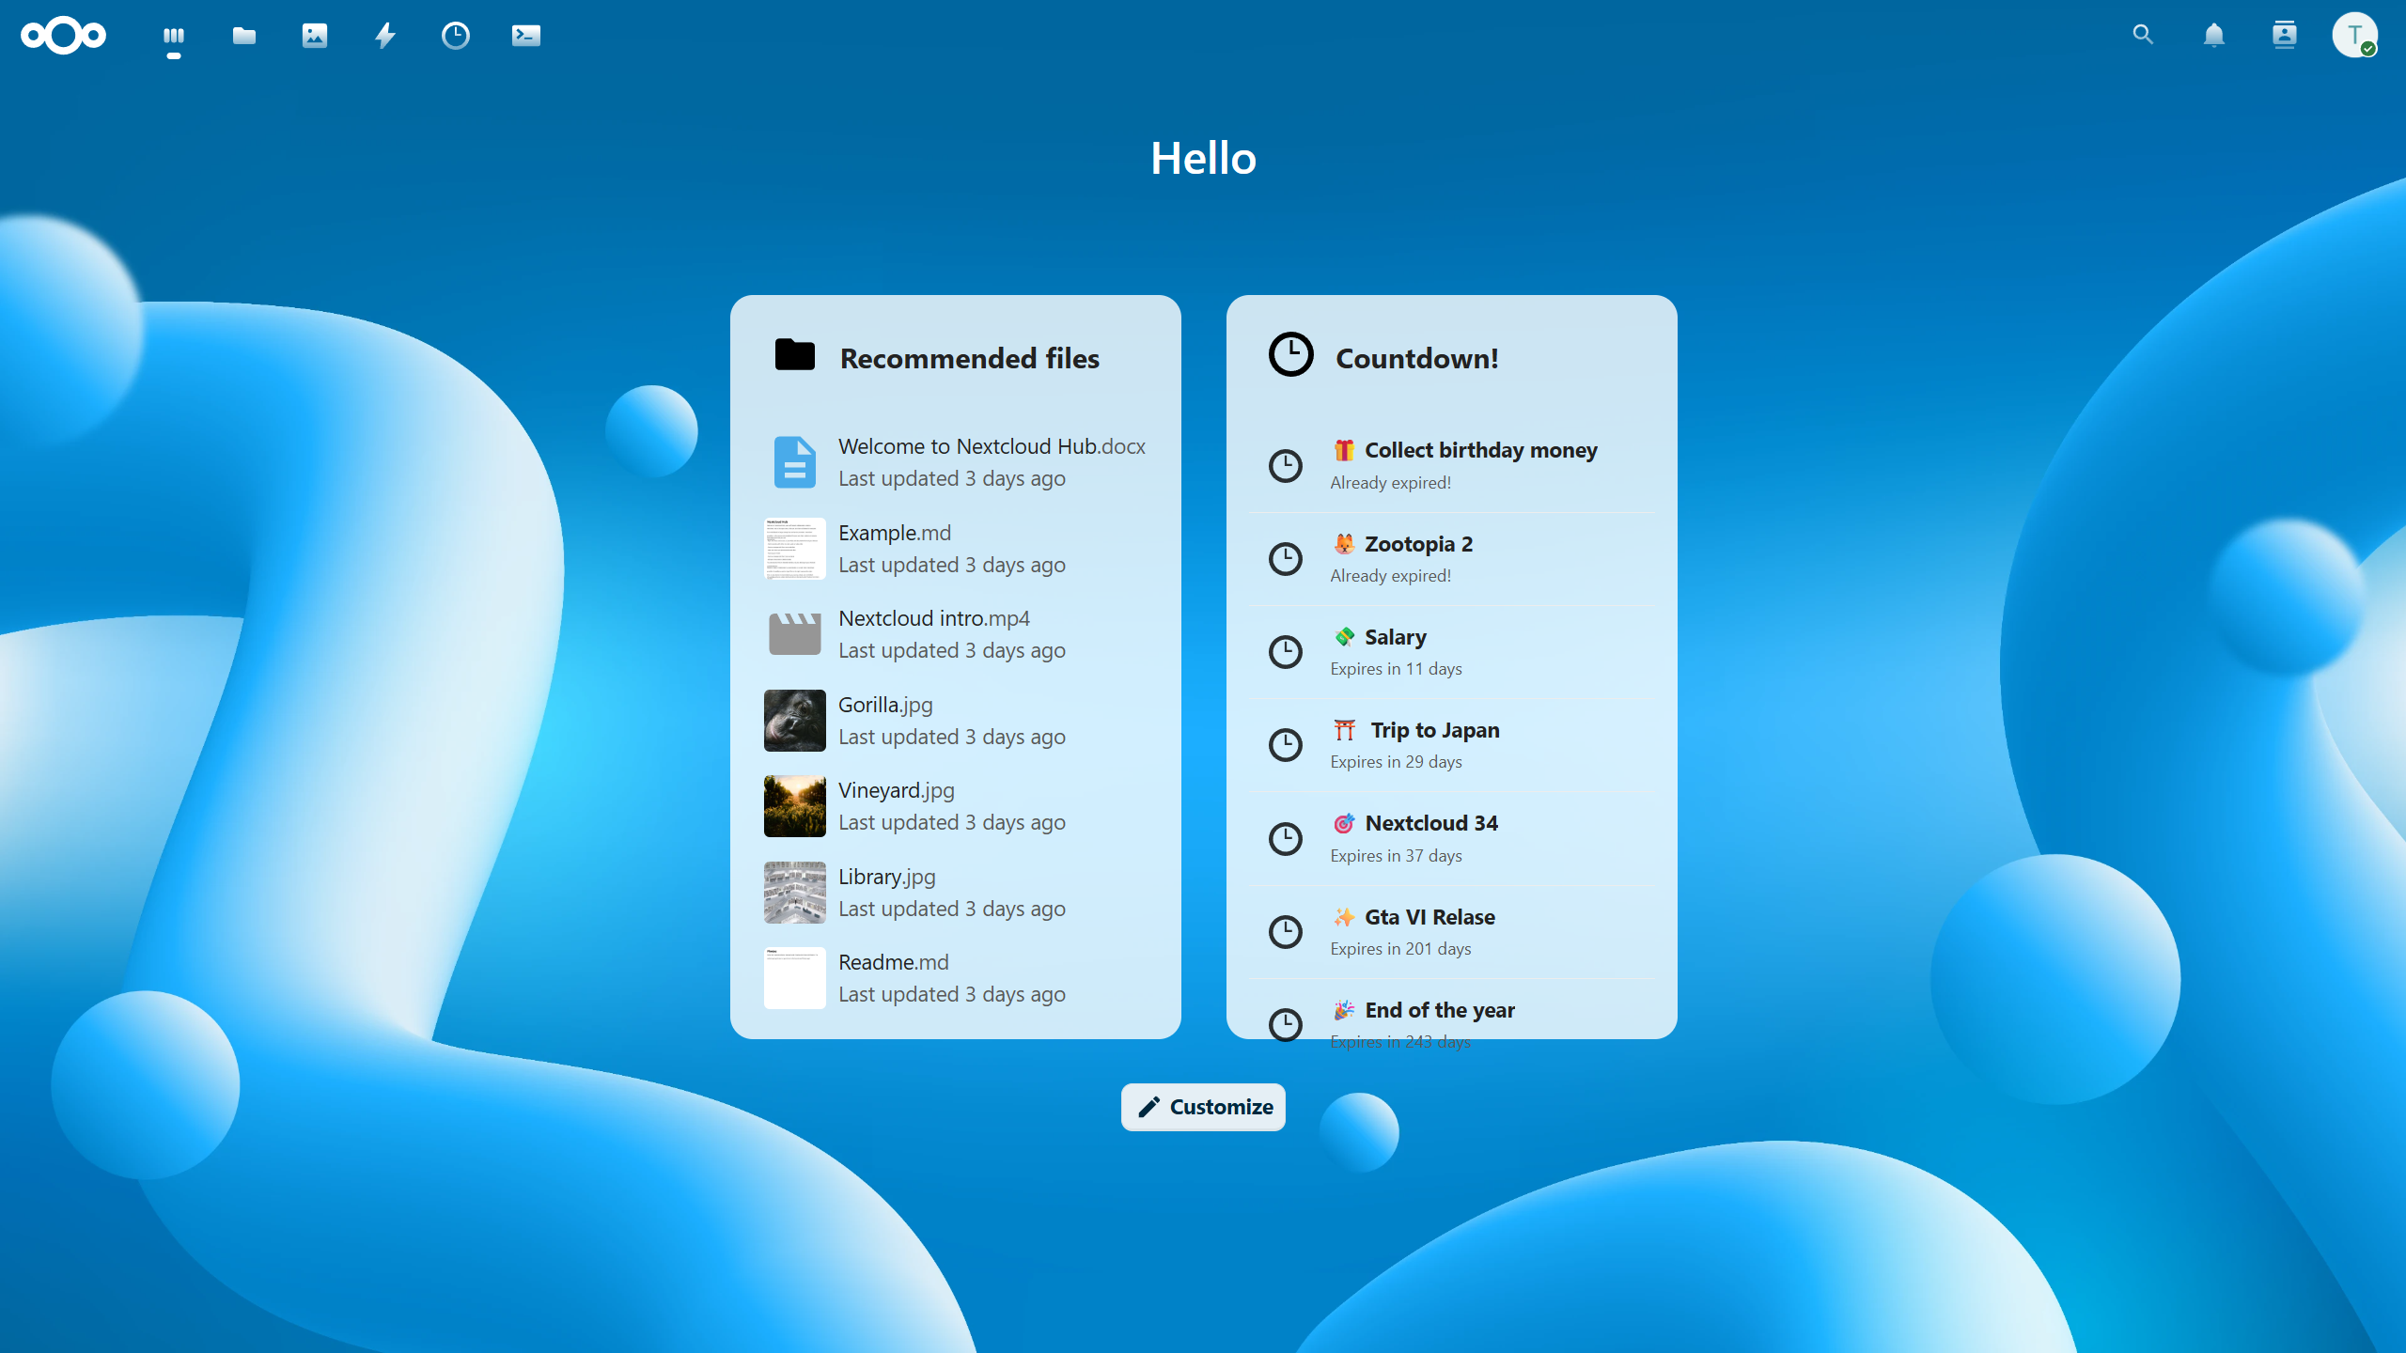Click the Gorilla photo thumbnail
The width and height of the screenshot is (2406, 1353).
(795, 721)
